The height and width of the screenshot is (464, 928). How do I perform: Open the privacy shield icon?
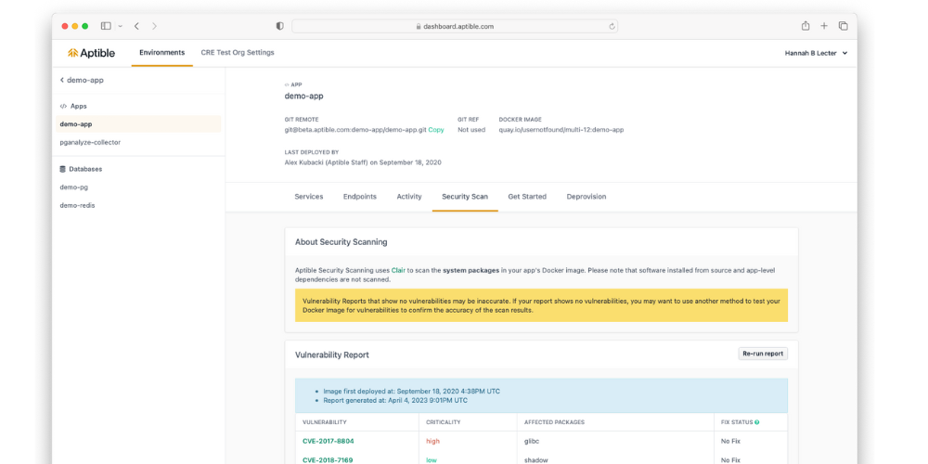(279, 26)
